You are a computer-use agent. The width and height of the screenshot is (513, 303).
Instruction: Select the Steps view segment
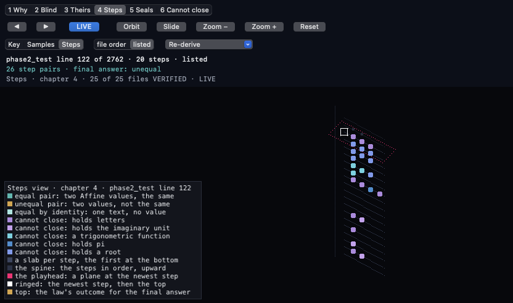[71, 44]
